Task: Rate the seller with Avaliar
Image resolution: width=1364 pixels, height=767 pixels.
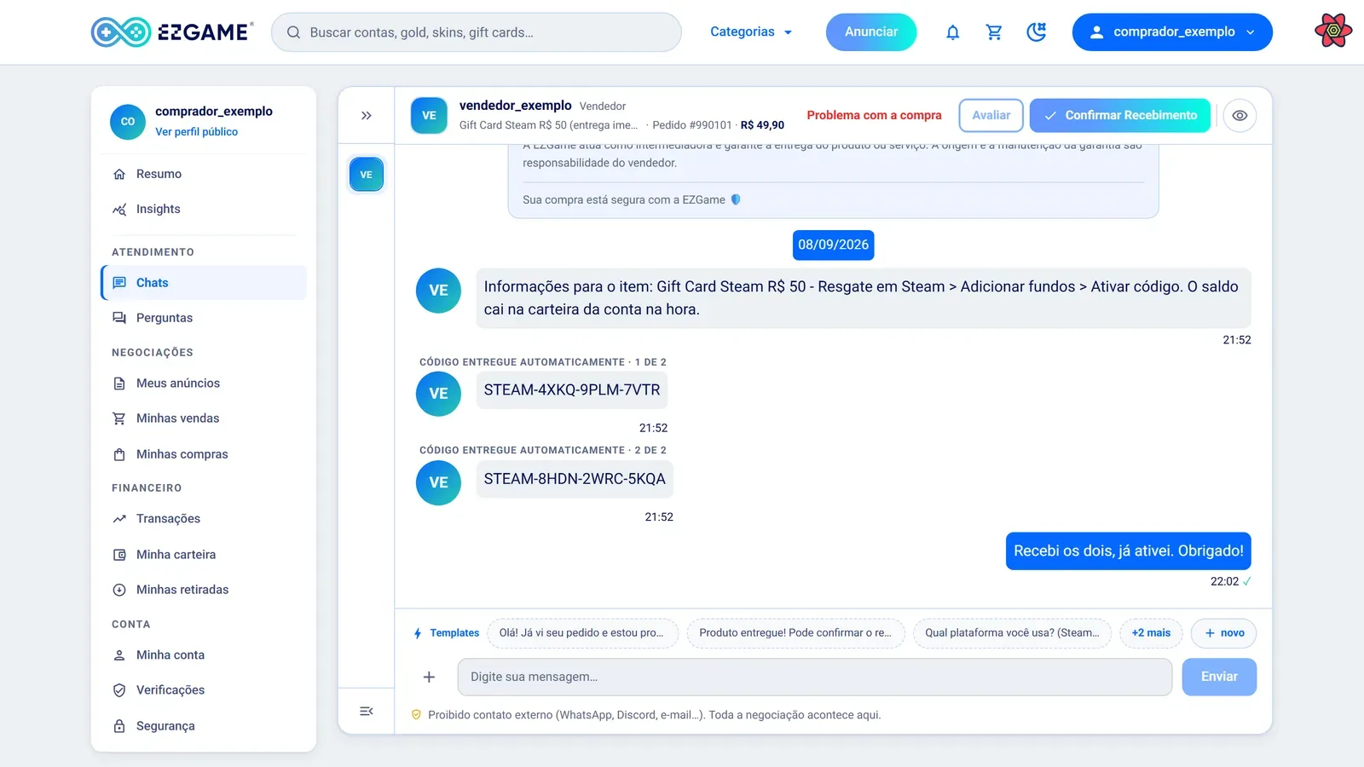Action: [991, 115]
